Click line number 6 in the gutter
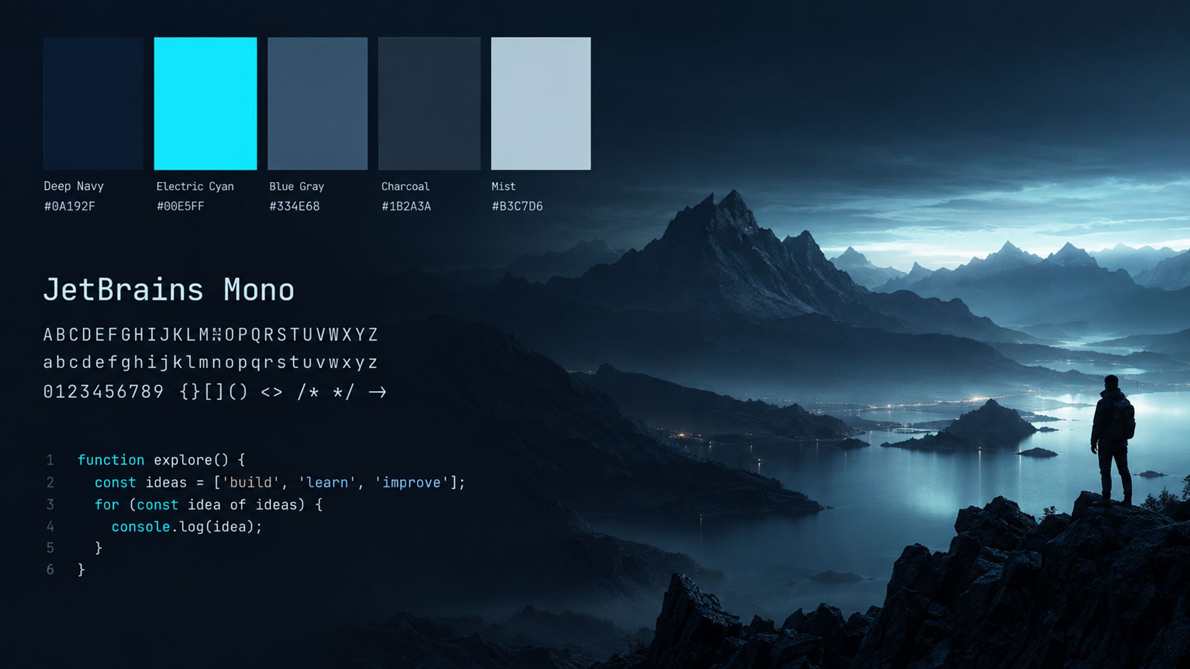Screen dimensions: 1190x669 point(50,570)
